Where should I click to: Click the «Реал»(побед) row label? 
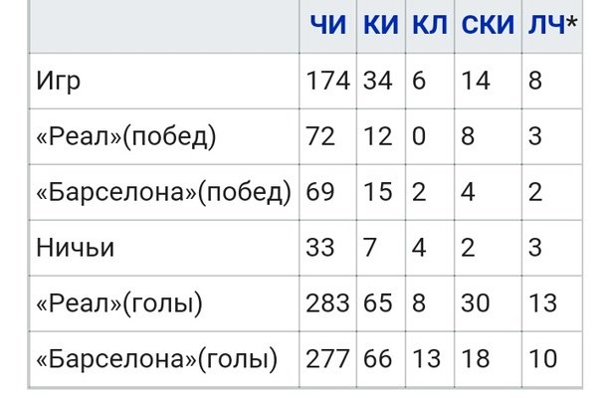pos(125,137)
